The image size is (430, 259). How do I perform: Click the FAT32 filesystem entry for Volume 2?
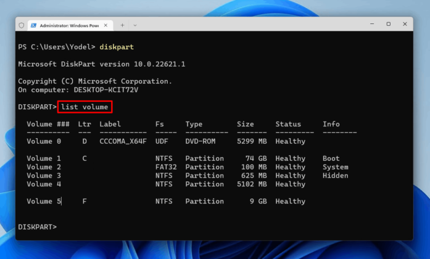click(x=166, y=167)
